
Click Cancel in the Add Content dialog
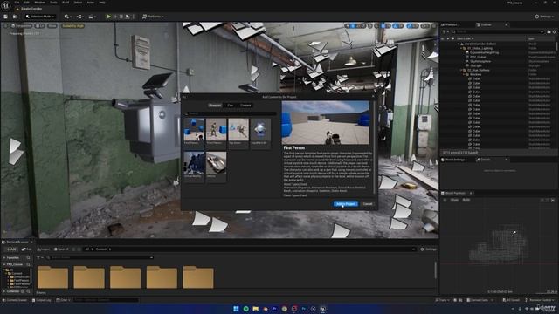coord(368,204)
